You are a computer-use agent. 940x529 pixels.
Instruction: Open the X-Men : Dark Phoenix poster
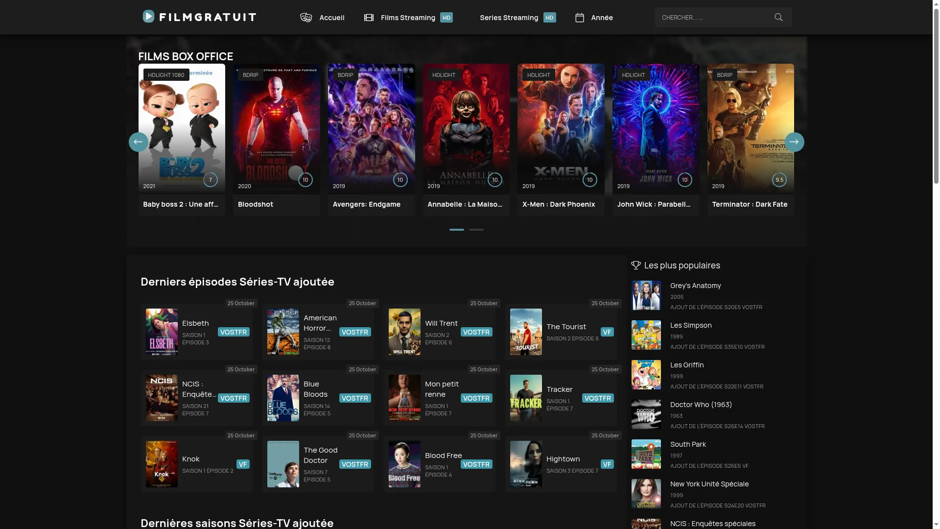(561, 128)
